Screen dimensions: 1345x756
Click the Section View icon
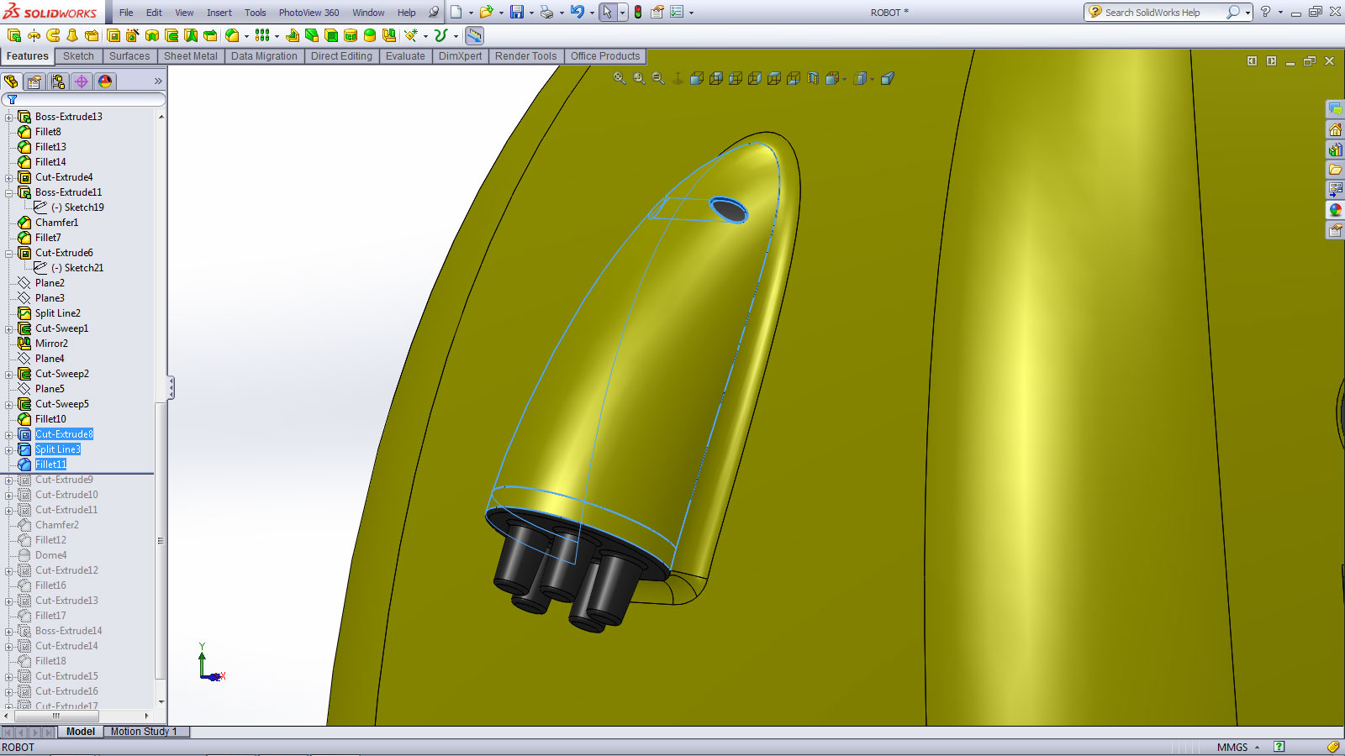(813, 78)
